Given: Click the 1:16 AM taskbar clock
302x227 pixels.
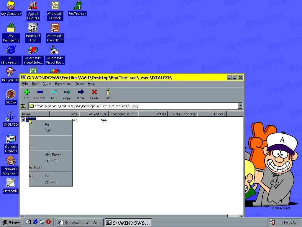Looking at the screenshot, I should tap(288, 223).
